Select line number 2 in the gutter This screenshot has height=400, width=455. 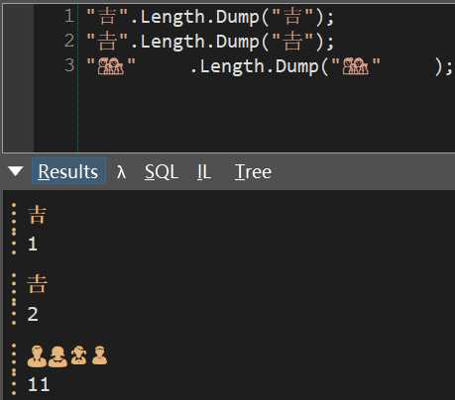69,41
